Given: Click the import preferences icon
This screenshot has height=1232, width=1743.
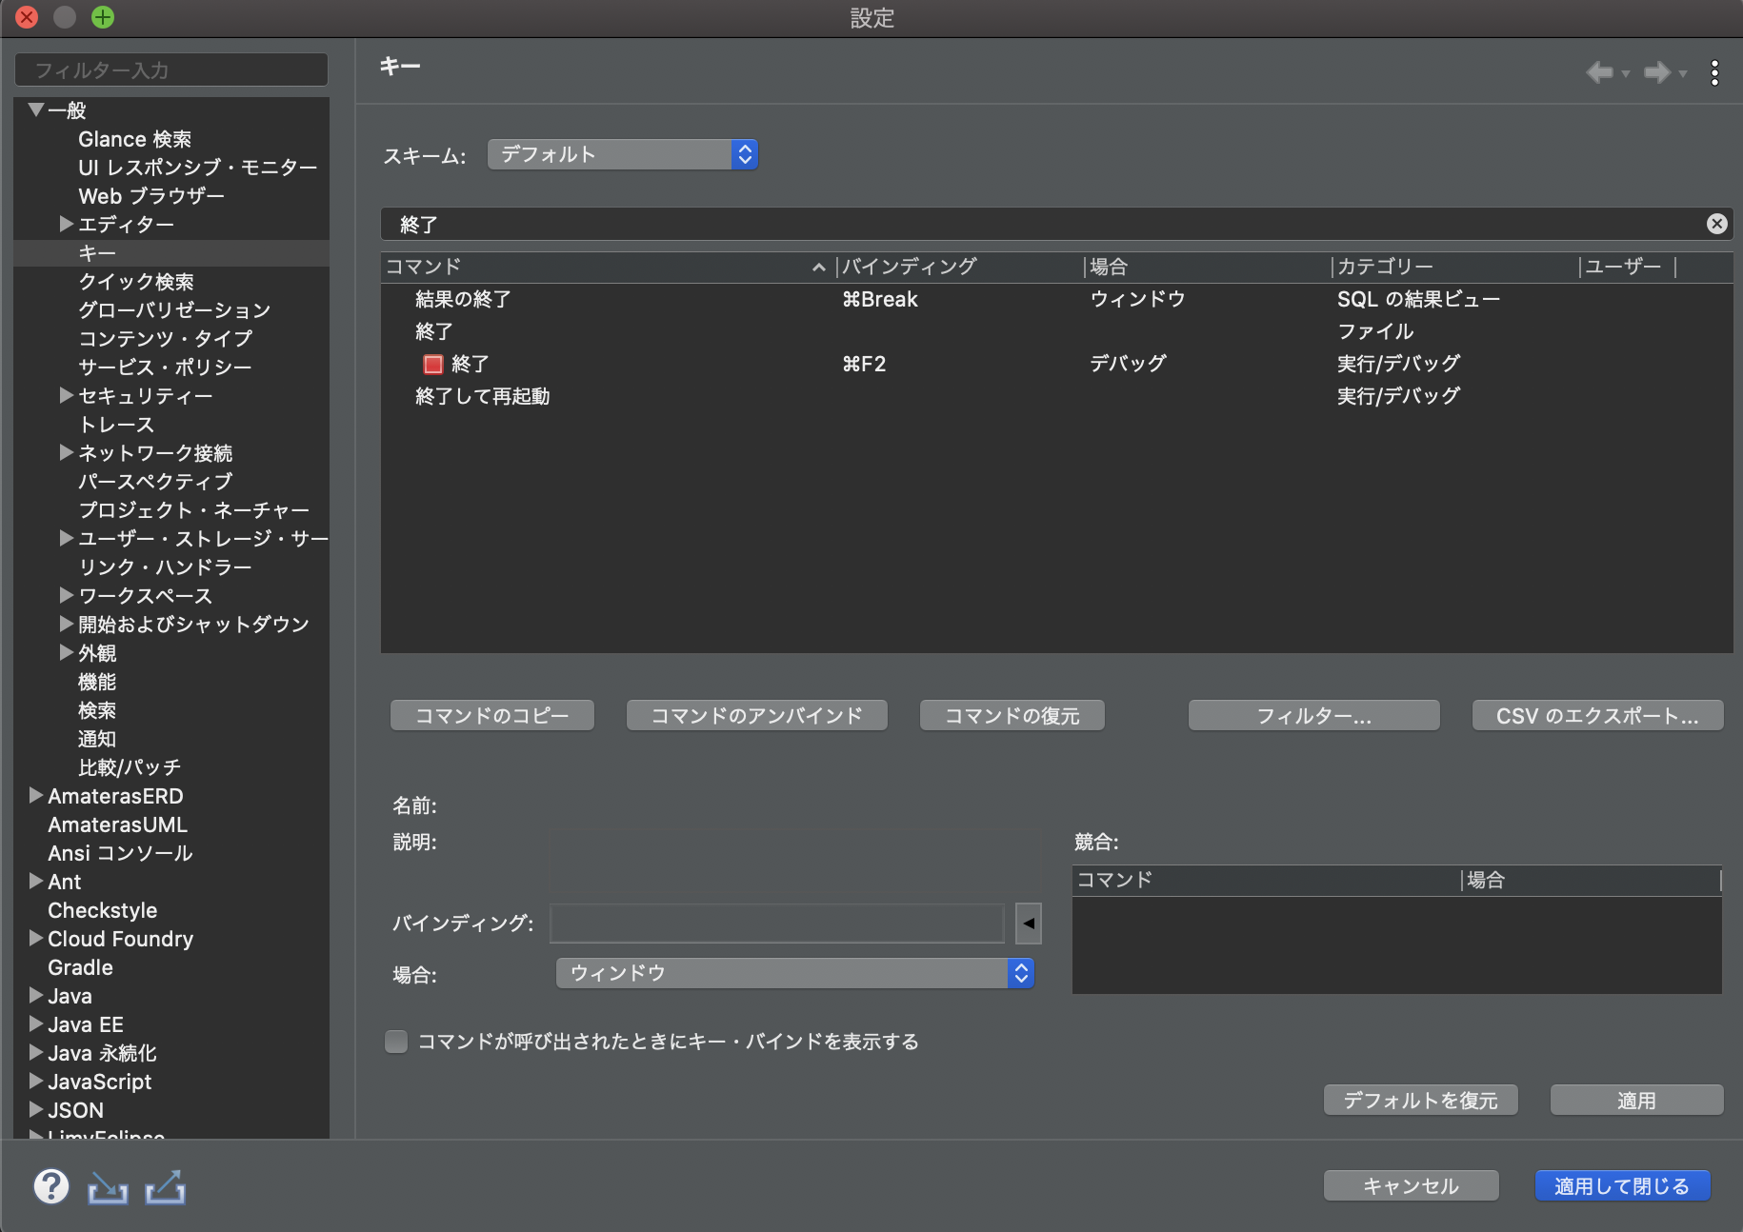Looking at the screenshot, I should [x=108, y=1187].
